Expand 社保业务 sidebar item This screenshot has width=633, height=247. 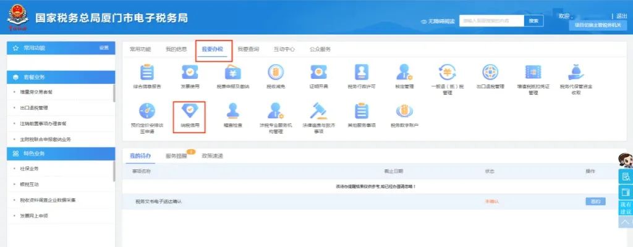[31, 168]
